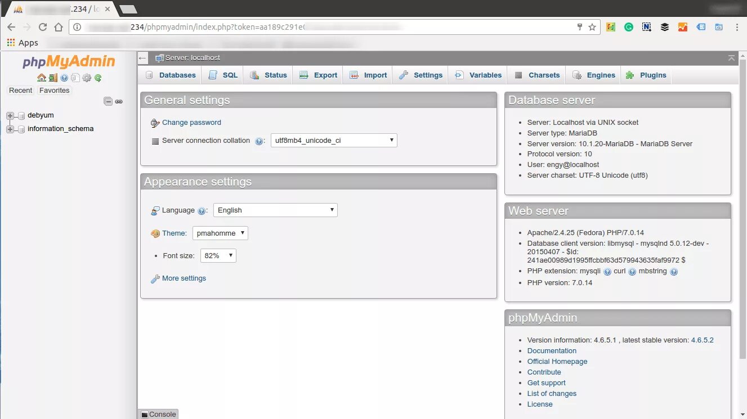Go to the Export tab

[x=318, y=75]
